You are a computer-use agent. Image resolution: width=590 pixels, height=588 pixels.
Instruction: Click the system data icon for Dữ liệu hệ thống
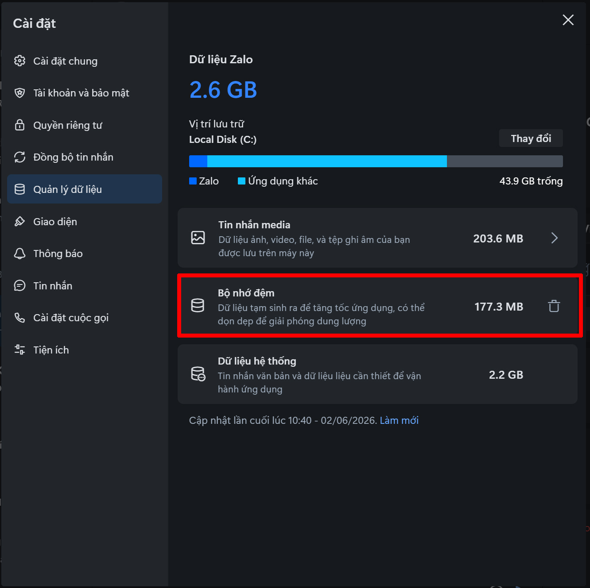point(198,374)
